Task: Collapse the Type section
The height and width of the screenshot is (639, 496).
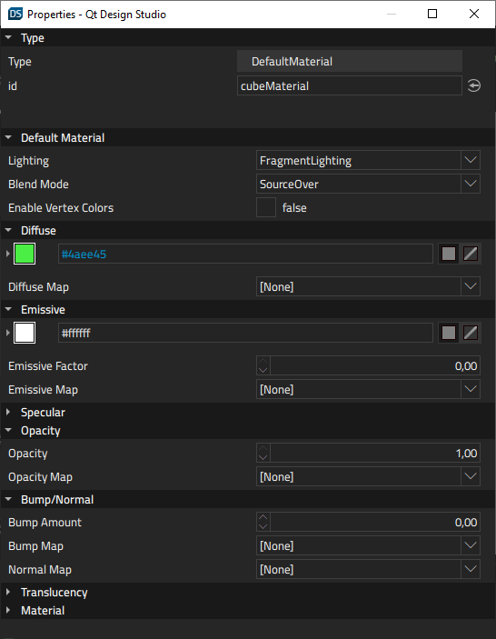Action: (8, 37)
